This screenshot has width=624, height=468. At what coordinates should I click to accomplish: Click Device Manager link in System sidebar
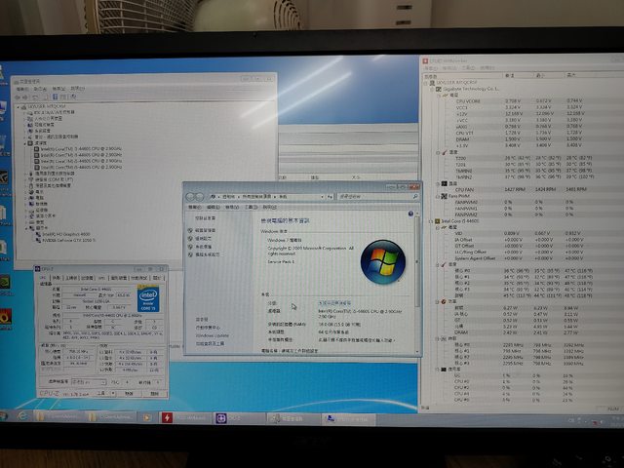click(205, 229)
